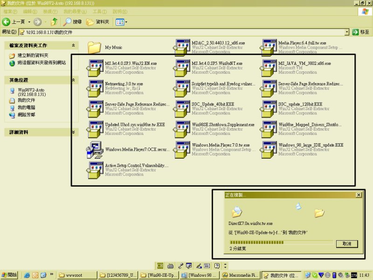Screen dimensions: 373x280
Task: Click 將這個資料夾發佈到網站 link
Action: click(x=41, y=63)
